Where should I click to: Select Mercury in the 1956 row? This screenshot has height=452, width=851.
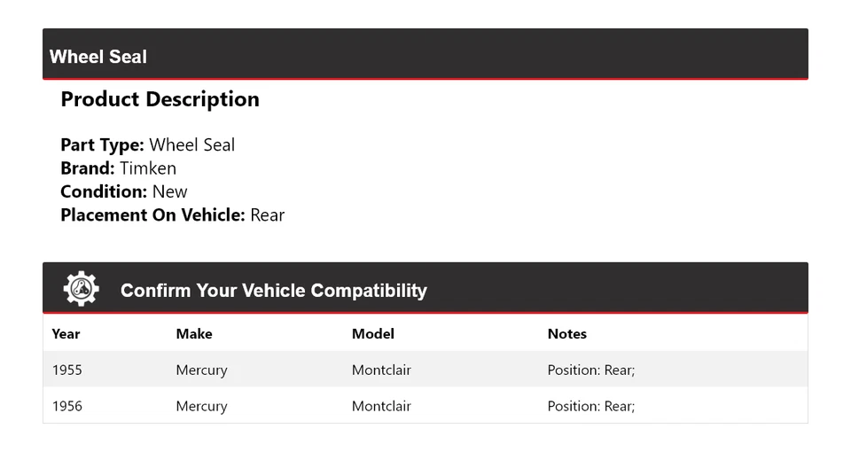click(201, 406)
